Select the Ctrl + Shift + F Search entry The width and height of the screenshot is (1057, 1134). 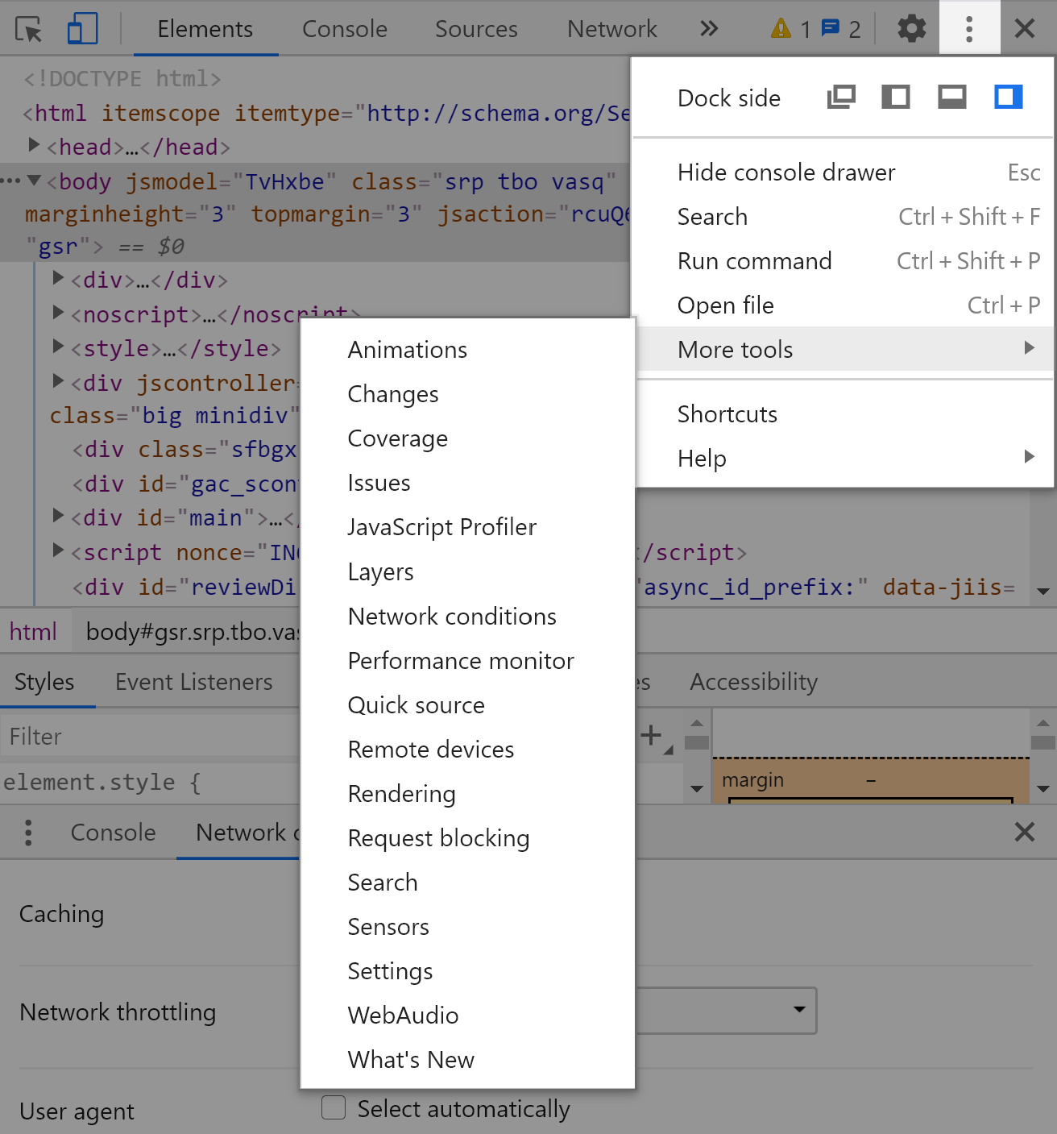[844, 216]
